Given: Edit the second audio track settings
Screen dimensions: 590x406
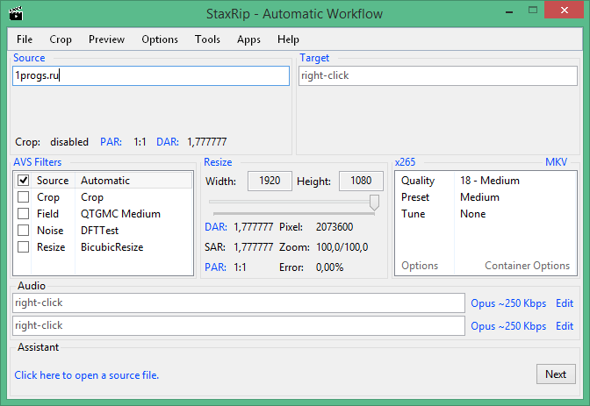Looking at the screenshot, I should [x=564, y=326].
